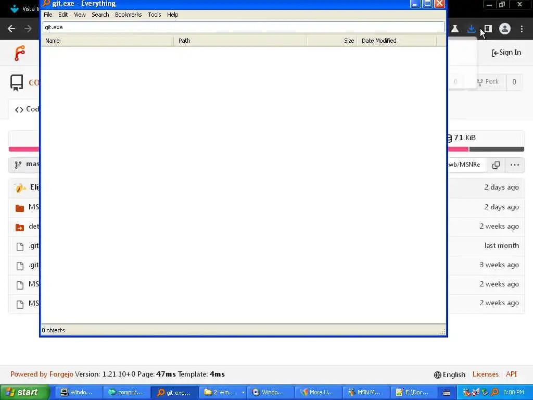The image size is (533, 400).
Task: Click the fork count 0
Action: tap(514, 82)
